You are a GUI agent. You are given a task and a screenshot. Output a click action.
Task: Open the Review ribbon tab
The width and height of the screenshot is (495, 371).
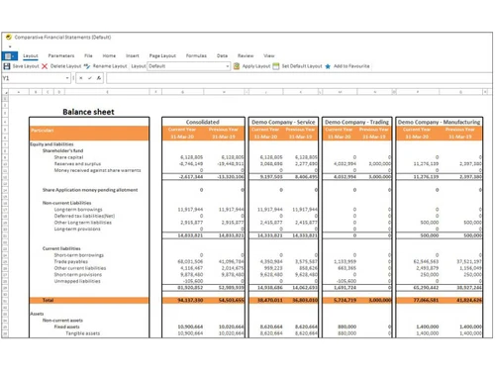point(246,55)
